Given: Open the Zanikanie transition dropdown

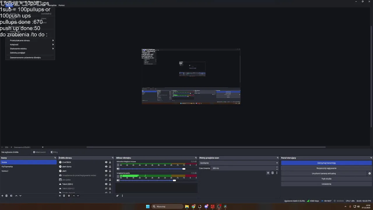Looking at the screenshot, I should pos(239,163).
